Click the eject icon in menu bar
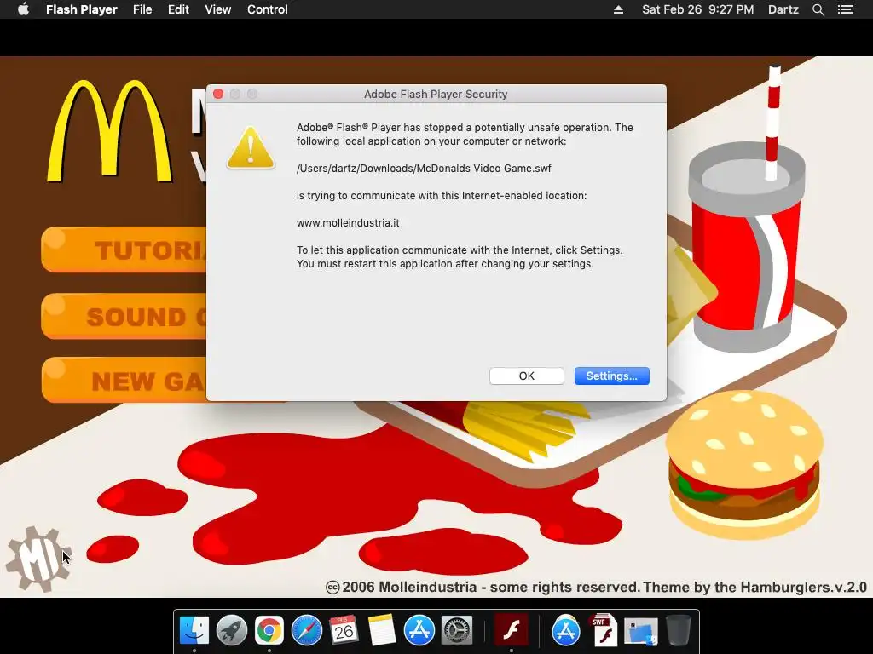The width and height of the screenshot is (873, 654). [618, 9]
